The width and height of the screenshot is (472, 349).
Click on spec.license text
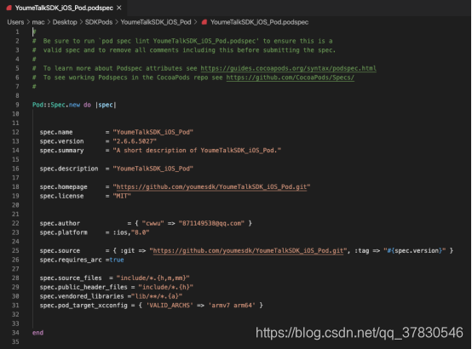coord(61,196)
